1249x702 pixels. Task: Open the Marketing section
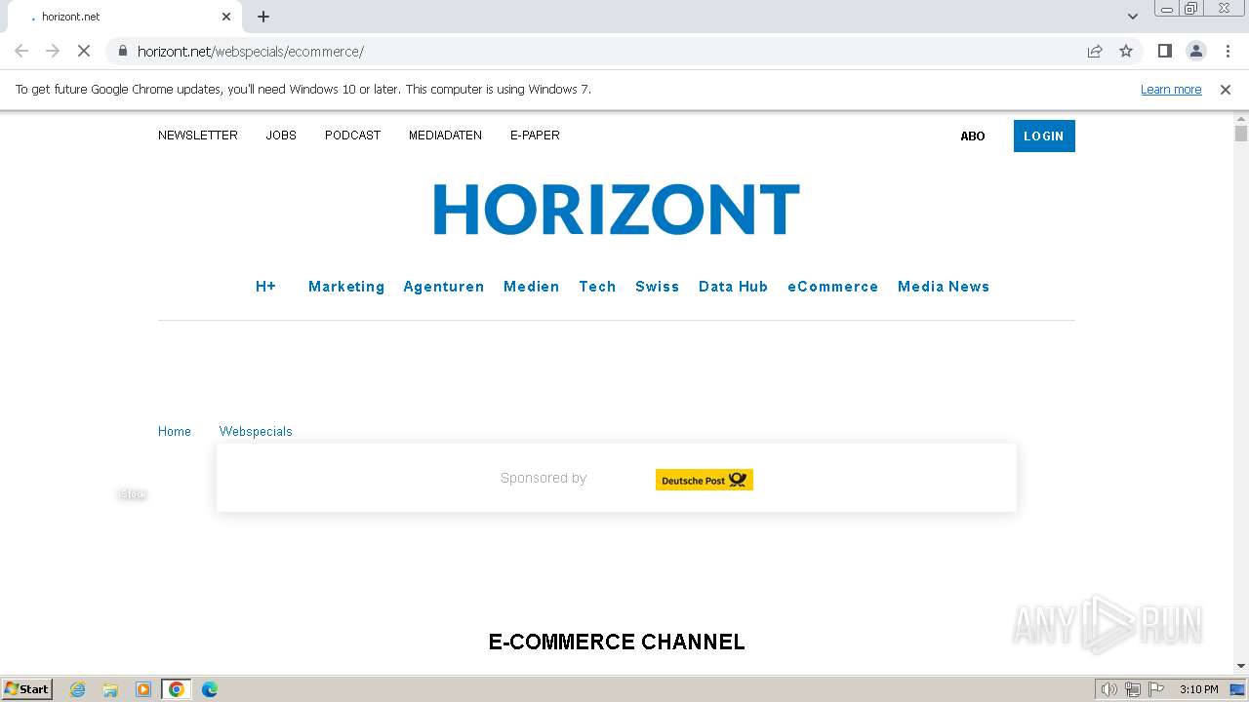[x=346, y=287]
